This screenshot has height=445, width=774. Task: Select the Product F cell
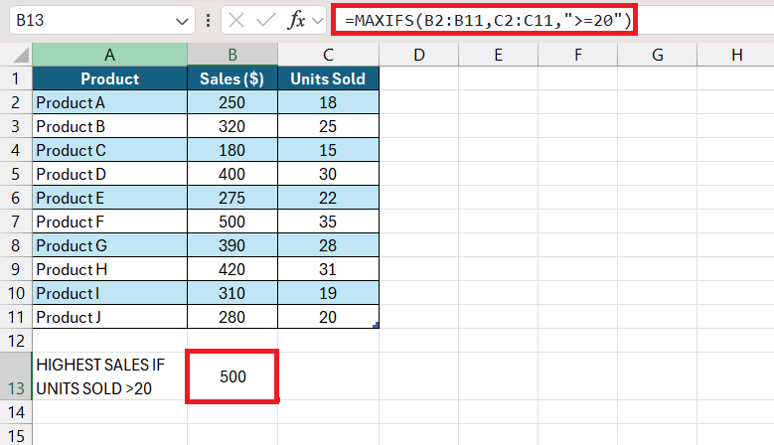pyautogui.click(x=109, y=222)
